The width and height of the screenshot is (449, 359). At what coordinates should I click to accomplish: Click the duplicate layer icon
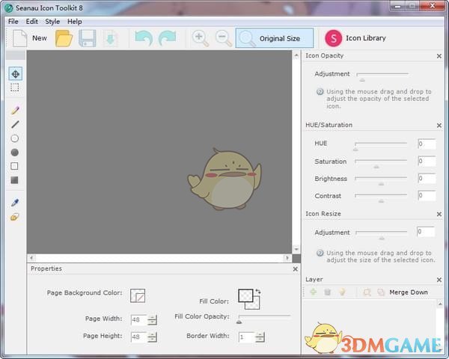381,292
